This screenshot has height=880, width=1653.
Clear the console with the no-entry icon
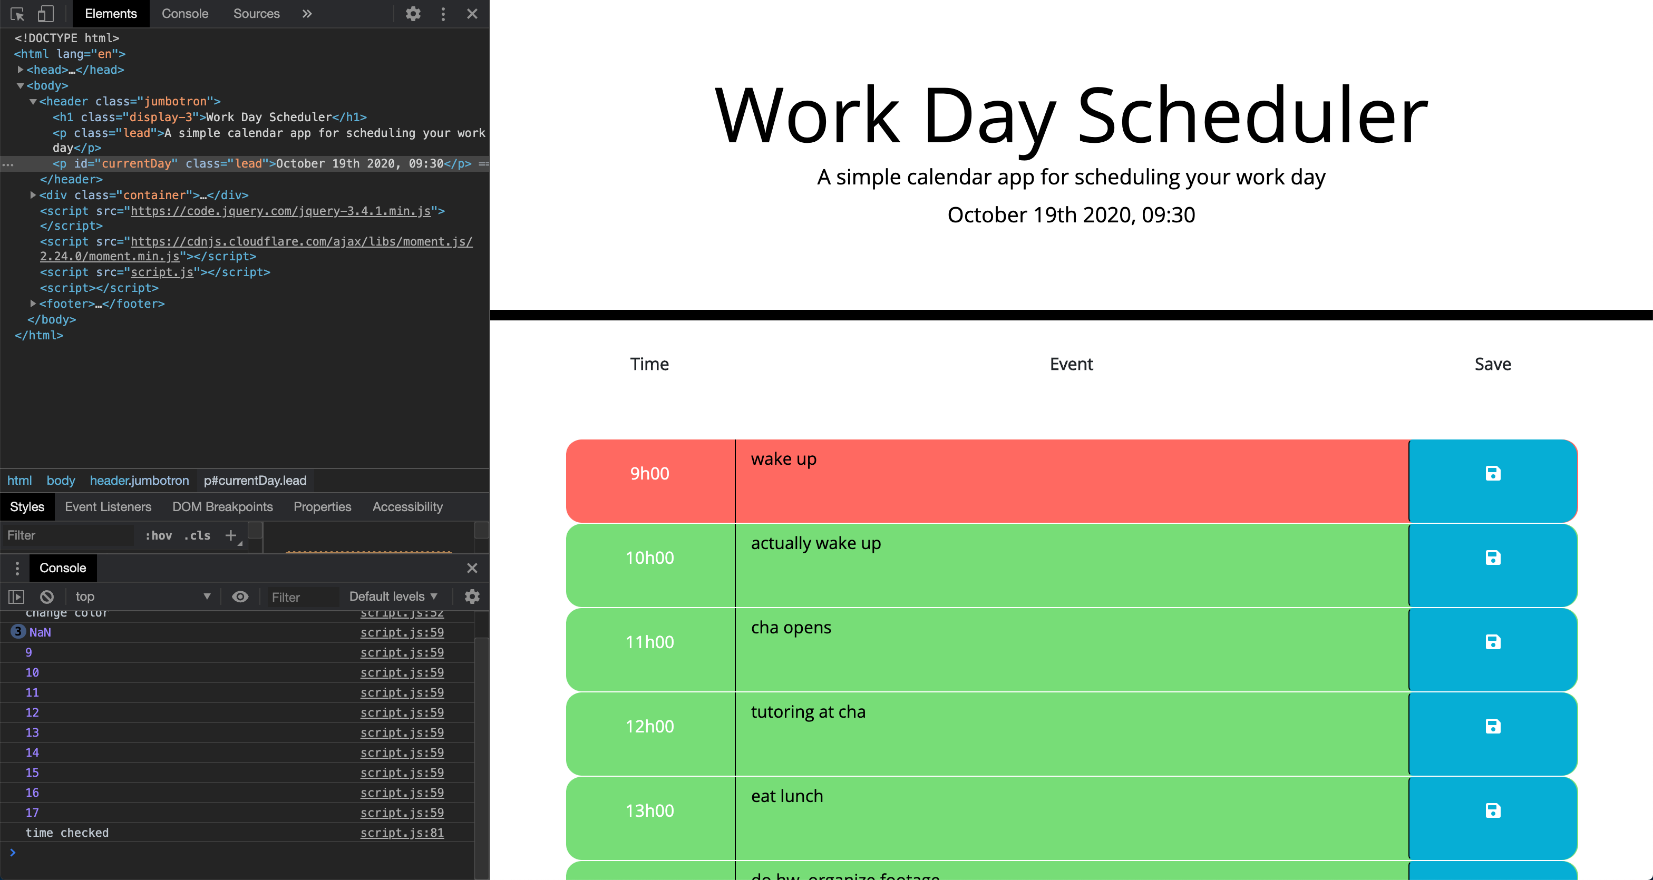pos(45,597)
